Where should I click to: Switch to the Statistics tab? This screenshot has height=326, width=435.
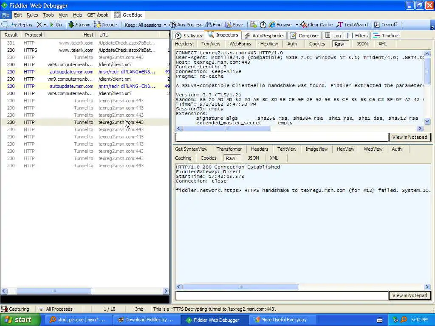click(x=189, y=36)
